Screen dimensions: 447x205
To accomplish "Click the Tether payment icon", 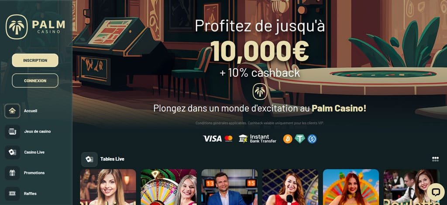I will coord(300,139).
